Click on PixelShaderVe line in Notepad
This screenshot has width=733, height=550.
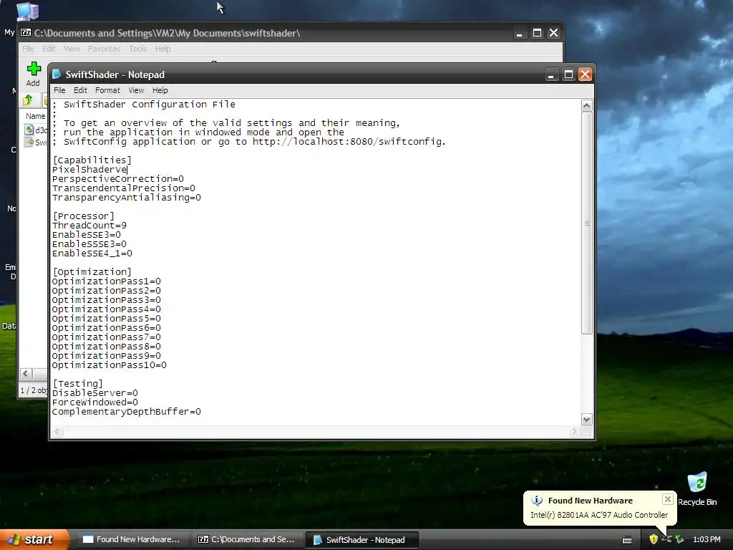(x=89, y=169)
